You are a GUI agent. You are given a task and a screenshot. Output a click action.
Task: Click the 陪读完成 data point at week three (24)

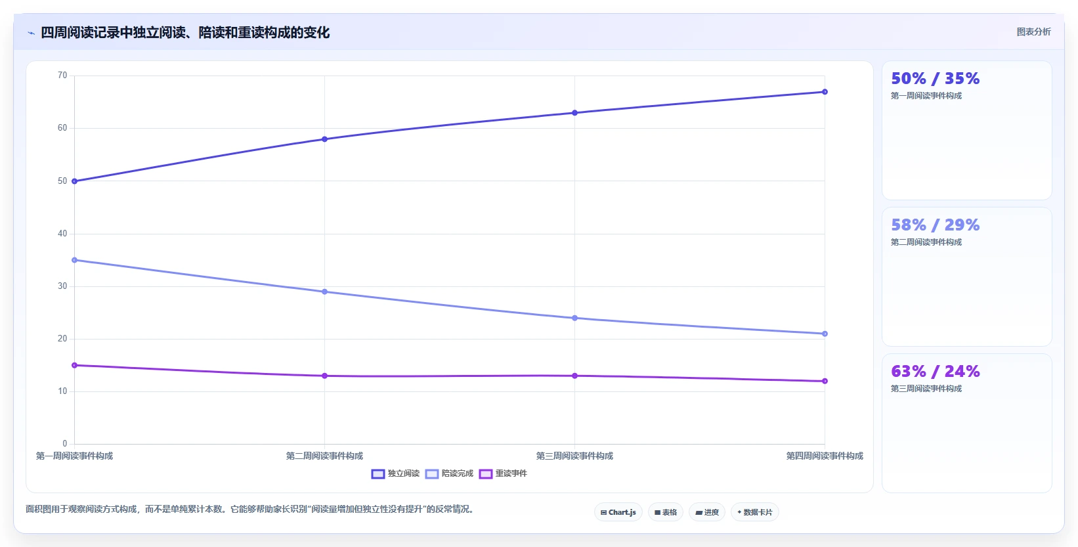point(574,318)
